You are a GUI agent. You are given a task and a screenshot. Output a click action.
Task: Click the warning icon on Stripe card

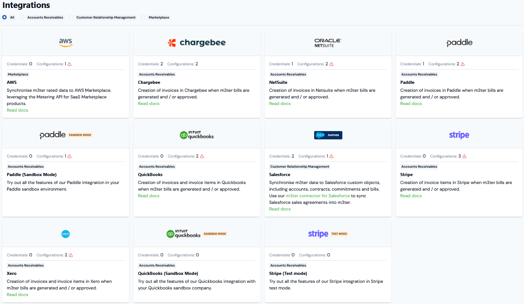pyautogui.click(x=464, y=156)
